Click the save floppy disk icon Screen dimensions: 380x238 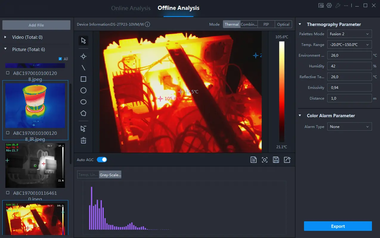click(276, 160)
